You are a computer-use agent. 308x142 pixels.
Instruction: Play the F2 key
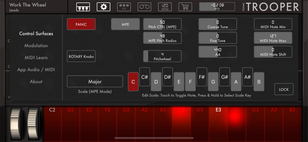tap(107, 124)
